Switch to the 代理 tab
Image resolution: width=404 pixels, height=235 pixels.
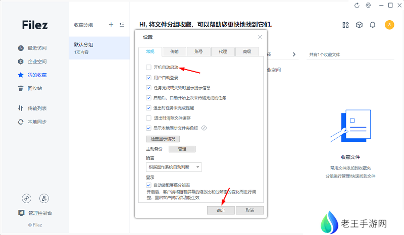tap(223, 51)
